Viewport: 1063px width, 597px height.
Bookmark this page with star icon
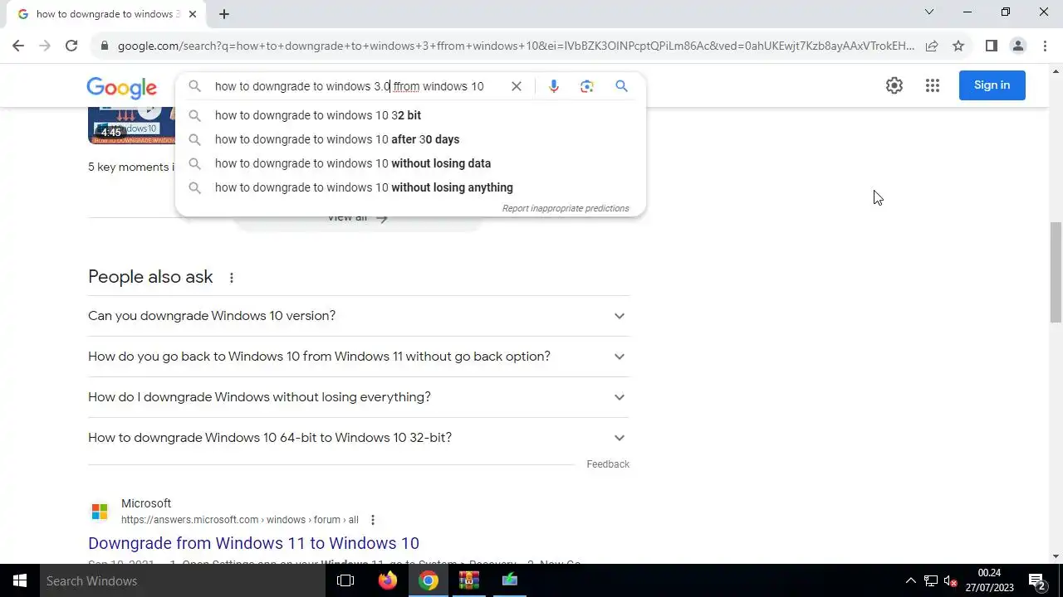tap(958, 46)
